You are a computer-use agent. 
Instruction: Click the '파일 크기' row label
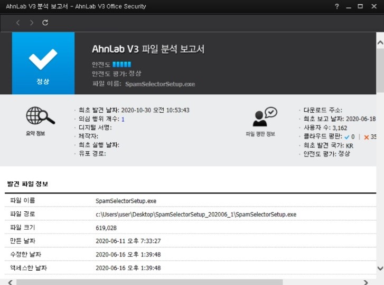(x=23, y=228)
